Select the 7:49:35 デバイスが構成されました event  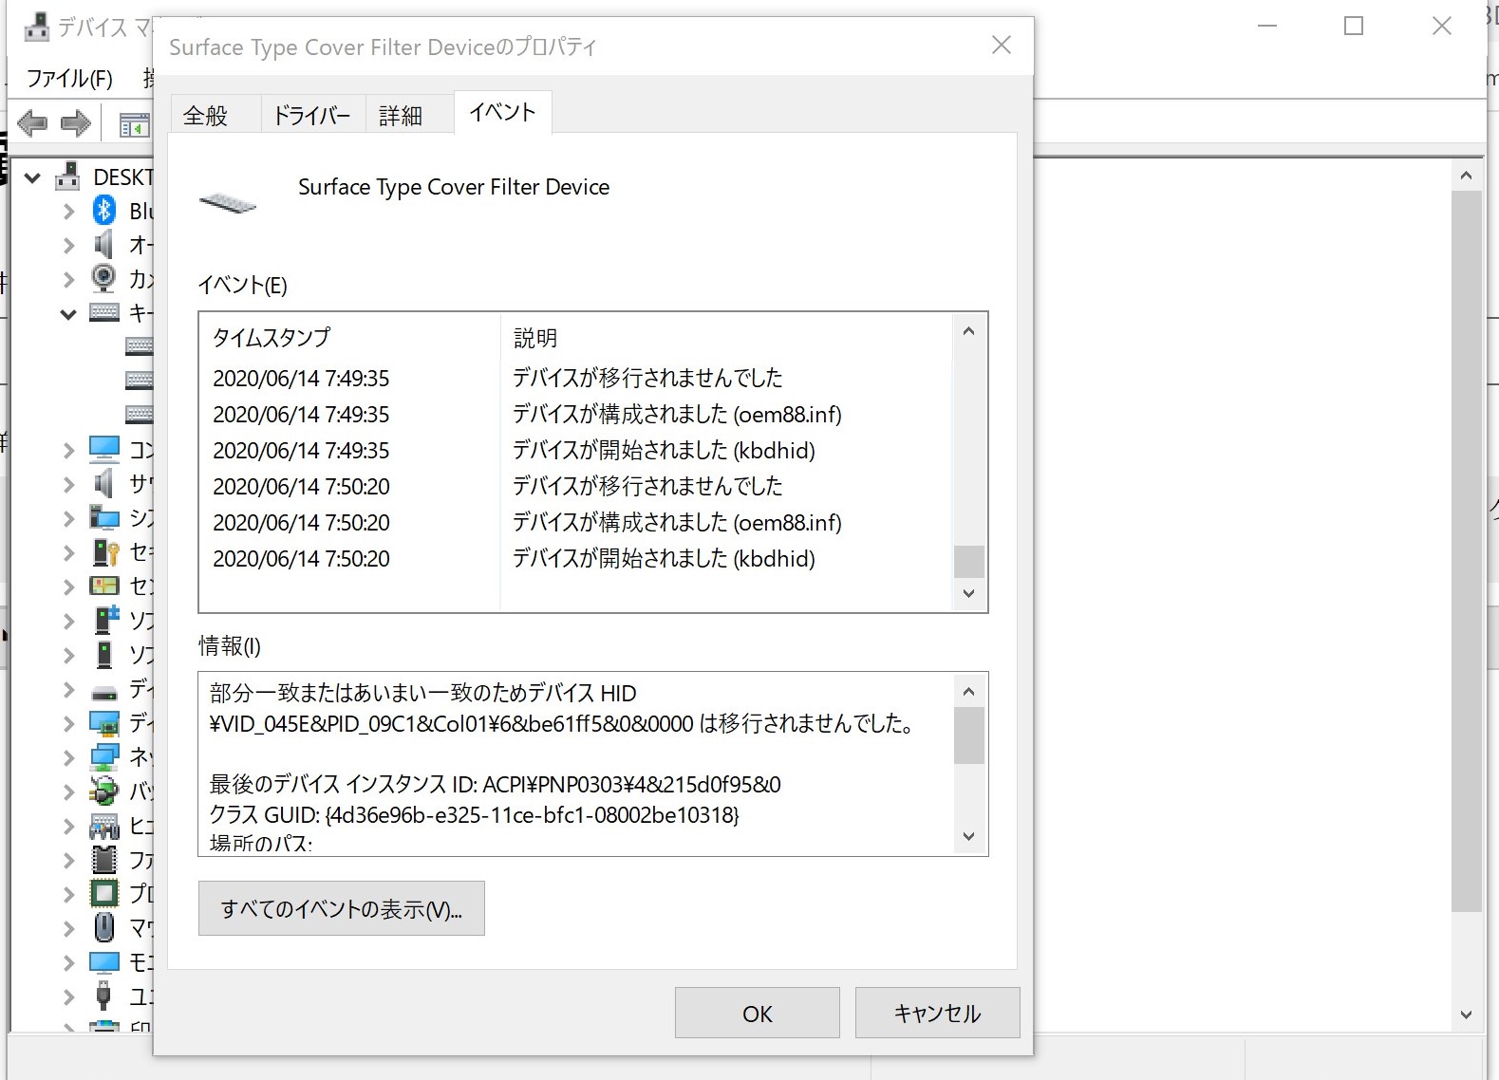577,414
